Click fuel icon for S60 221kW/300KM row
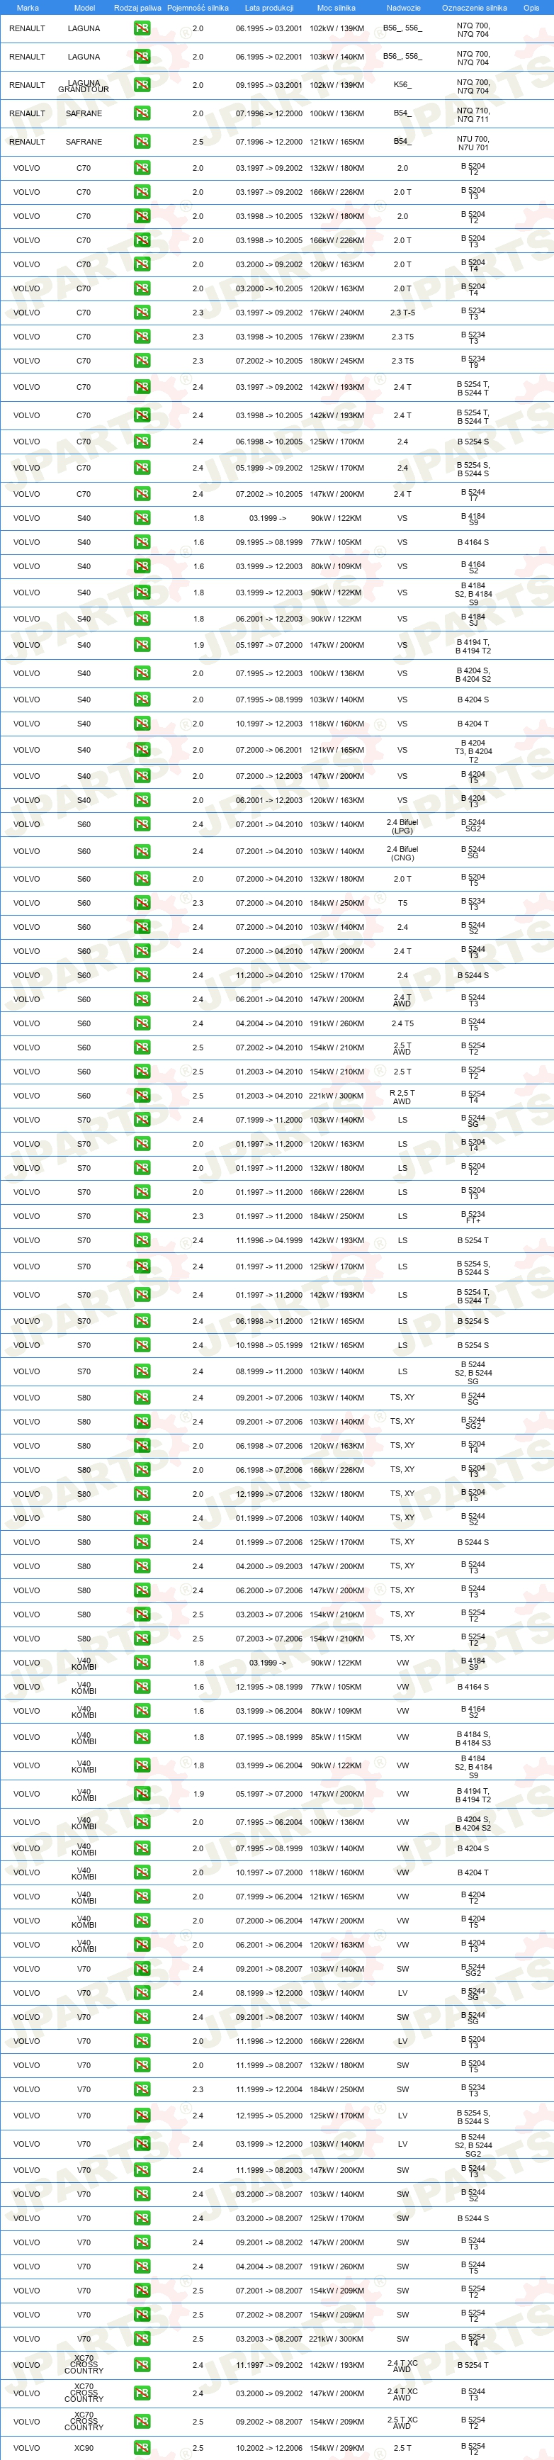 (x=142, y=1096)
